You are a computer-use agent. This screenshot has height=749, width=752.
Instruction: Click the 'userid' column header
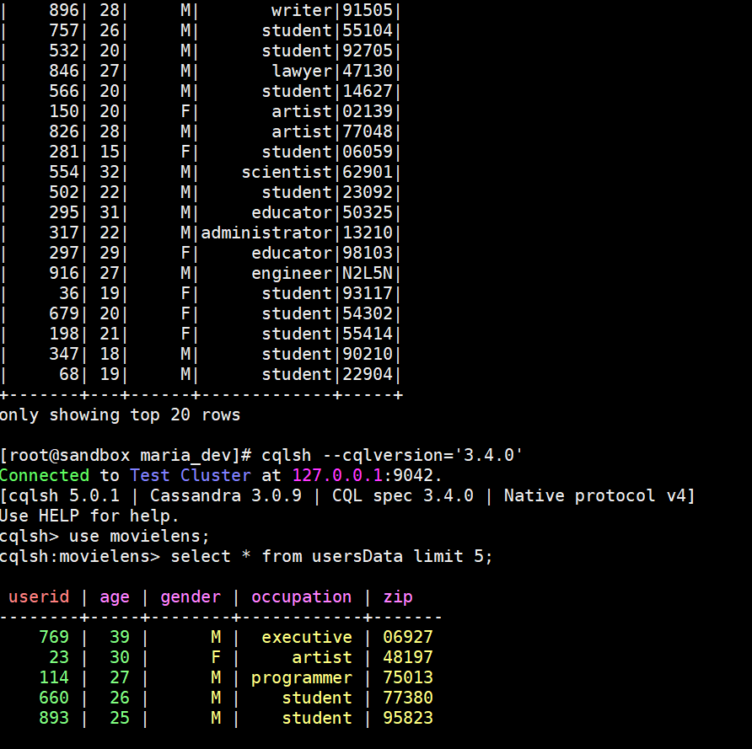(x=39, y=597)
